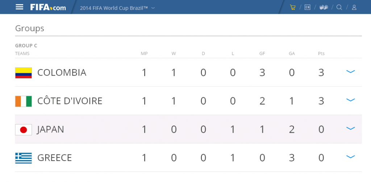Click the FIFA.com logo
Screen dimensions: 371x182
pos(48,7)
